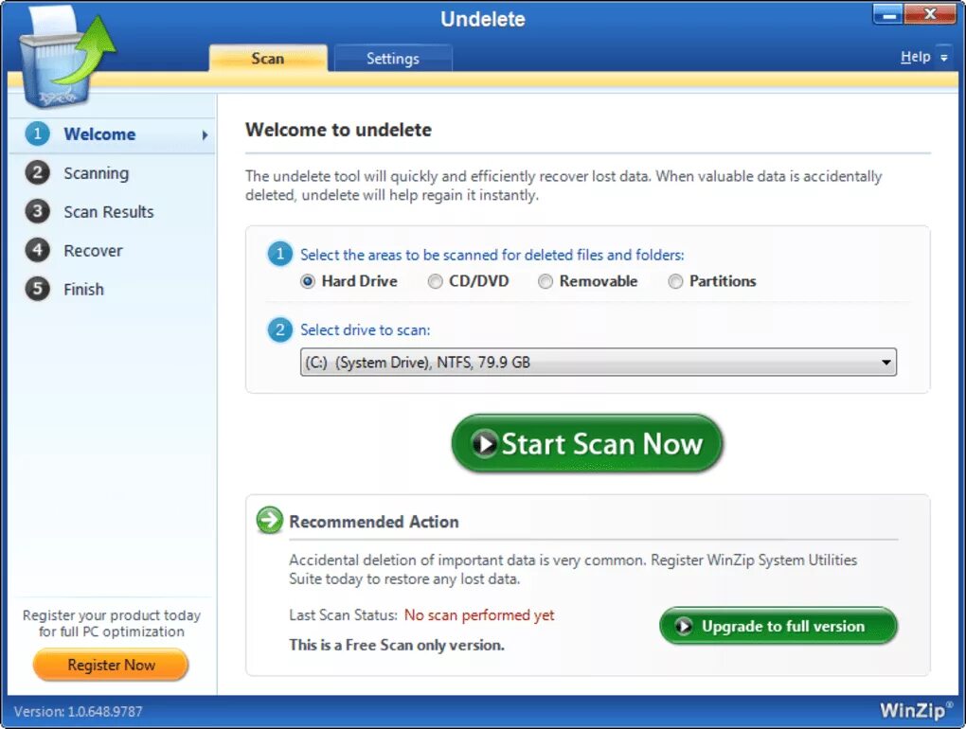Select the Partitions radio button

pos(675,281)
